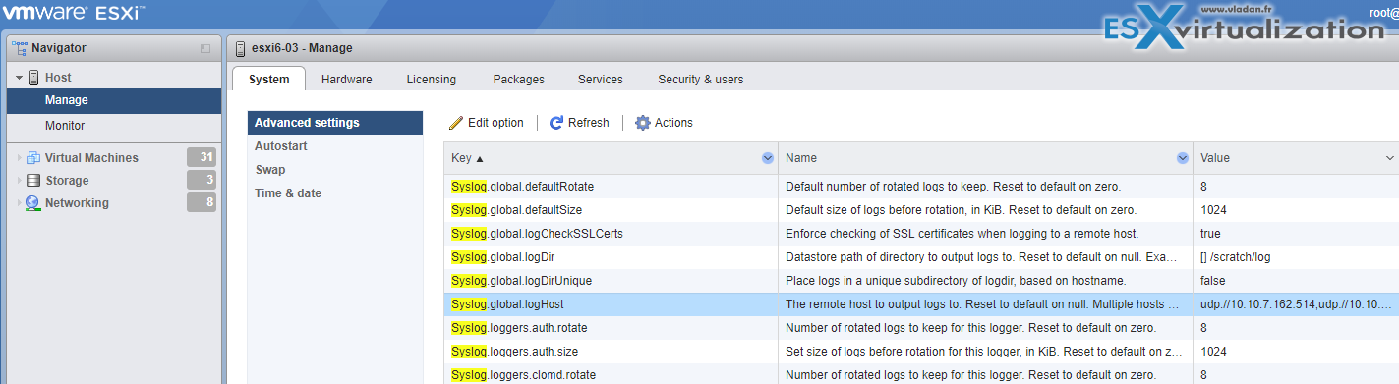This screenshot has height=384, width=1399.
Task: Click the Virtual Machines icon in Navigator
Action: tap(33, 158)
